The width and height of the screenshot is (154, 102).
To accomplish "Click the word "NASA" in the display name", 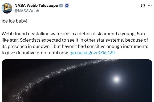I will pyautogui.click(x=20, y=6).
